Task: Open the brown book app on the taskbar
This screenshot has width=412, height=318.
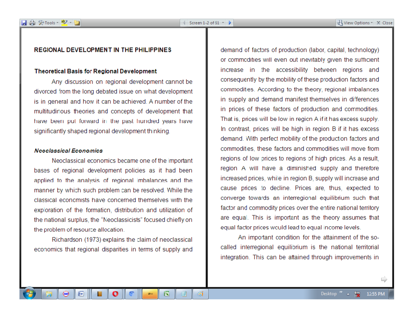Action: click(100, 294)
